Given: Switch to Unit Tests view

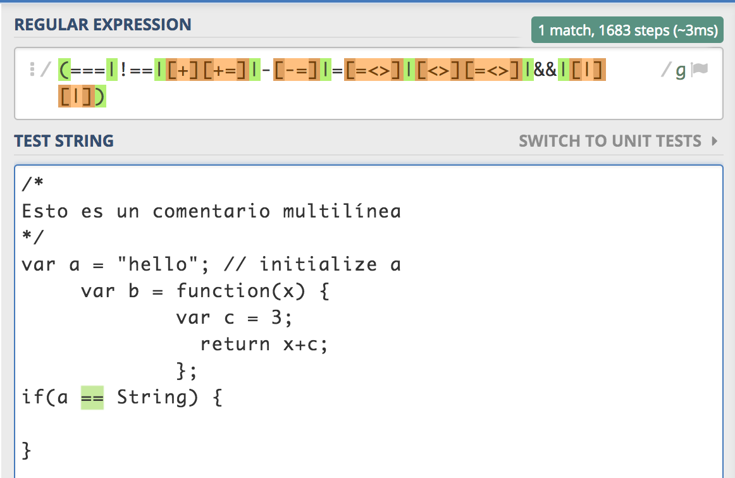Looking at the screenshot, I should click(610, 141).
